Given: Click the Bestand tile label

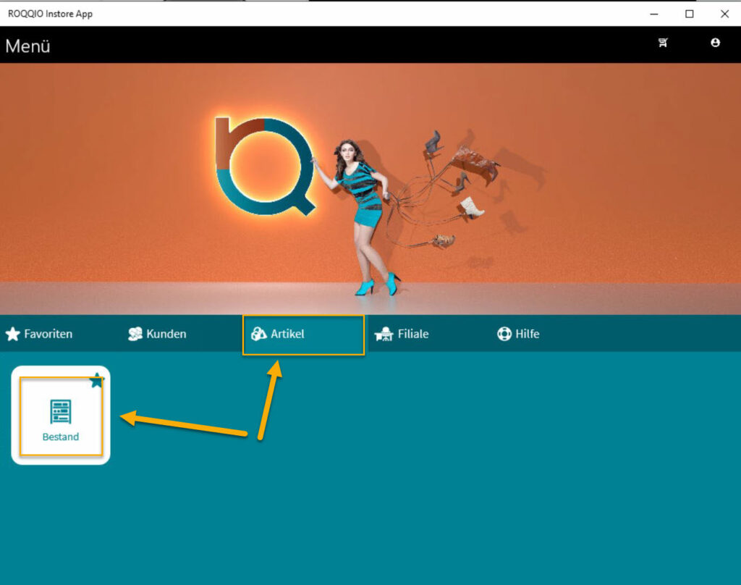Looking at the screenshot, I should [61, 437].
